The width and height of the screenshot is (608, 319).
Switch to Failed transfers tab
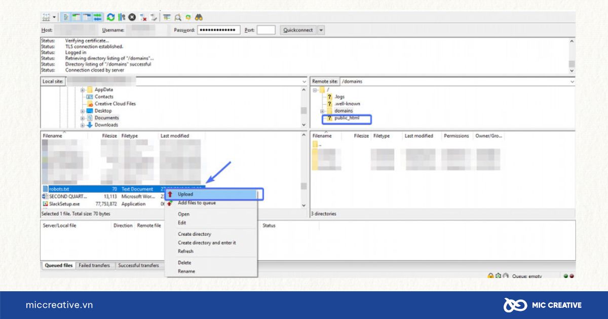95,265
